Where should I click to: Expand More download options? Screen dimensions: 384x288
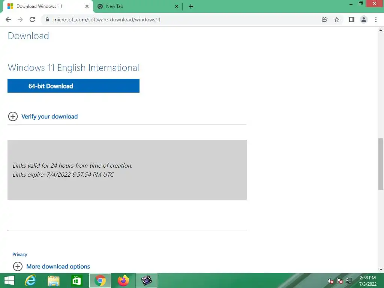(18, 266)
